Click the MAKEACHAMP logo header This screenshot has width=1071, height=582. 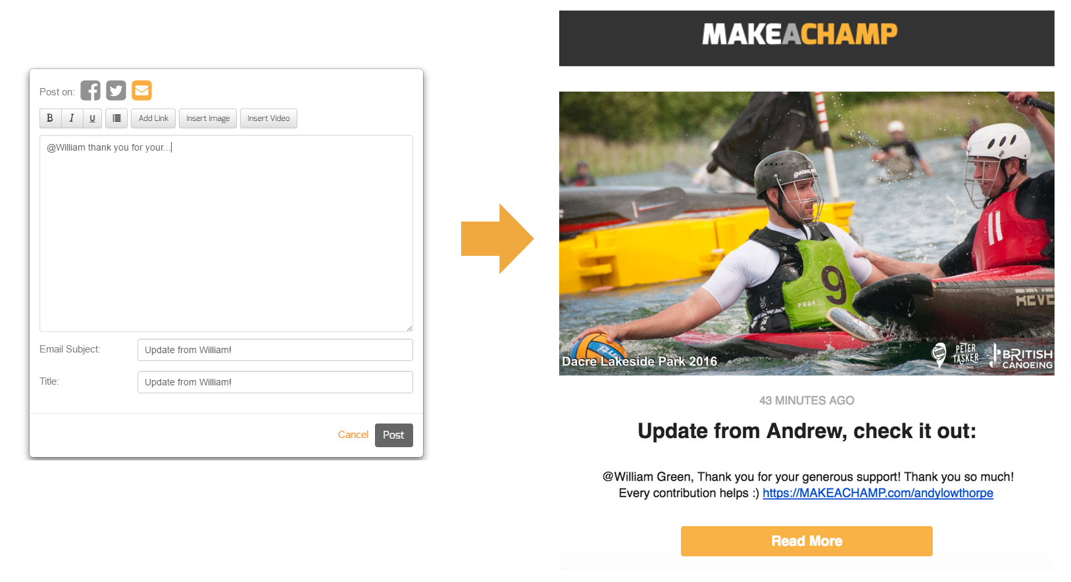800,34
